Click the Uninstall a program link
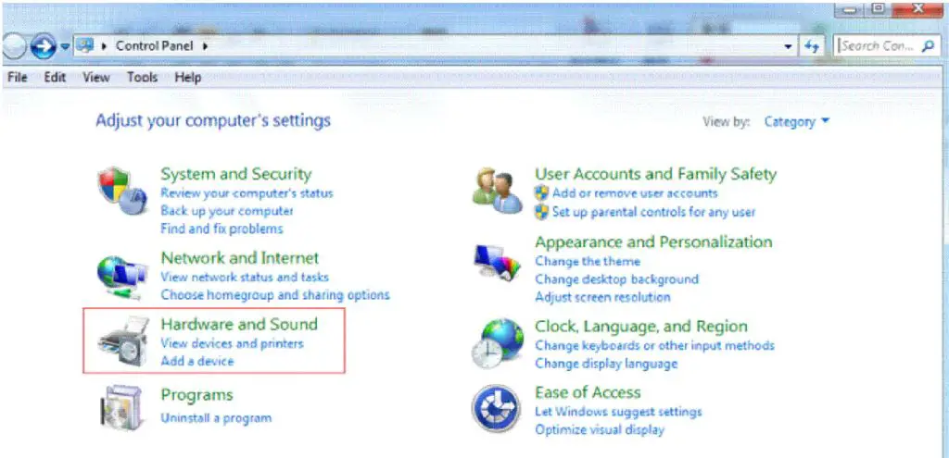The height and width of the screenshot is (458, 949). pyautogui.click(x=216, y=417)
